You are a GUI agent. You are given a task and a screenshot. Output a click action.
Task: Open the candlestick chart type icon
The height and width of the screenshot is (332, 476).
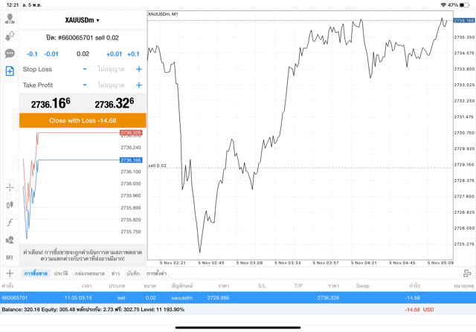[10, 205]
